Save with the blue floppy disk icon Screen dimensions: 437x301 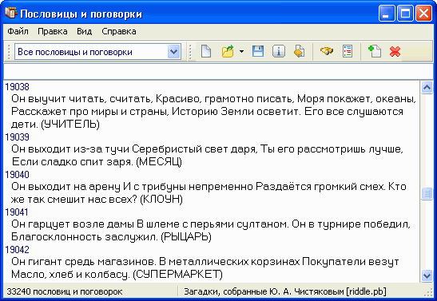[258, 52]
